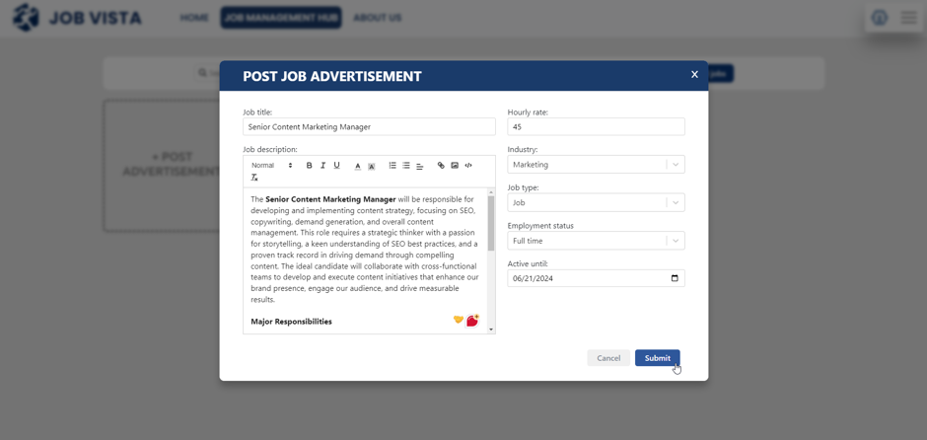
Task: Open the Normal heading style dropdown
Action: point(271,166)
